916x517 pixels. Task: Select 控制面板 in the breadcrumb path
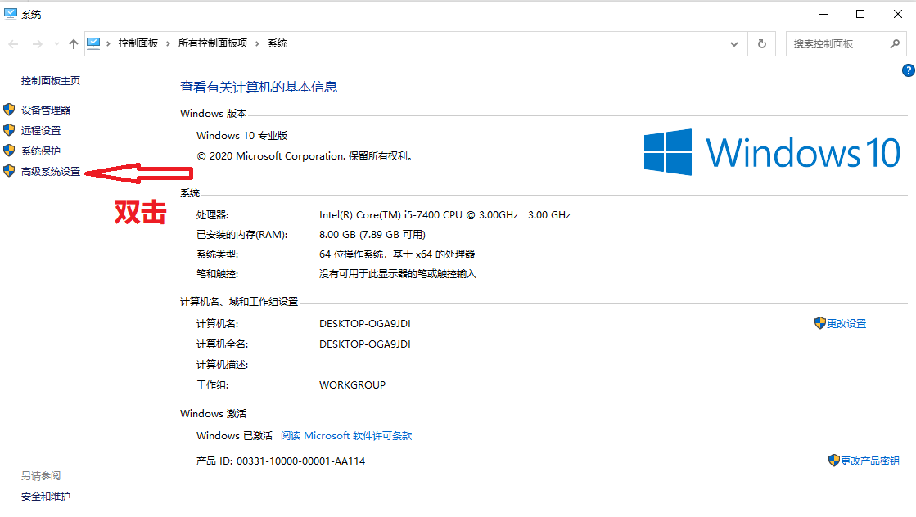pyautogui.click(x=138, y=43)
